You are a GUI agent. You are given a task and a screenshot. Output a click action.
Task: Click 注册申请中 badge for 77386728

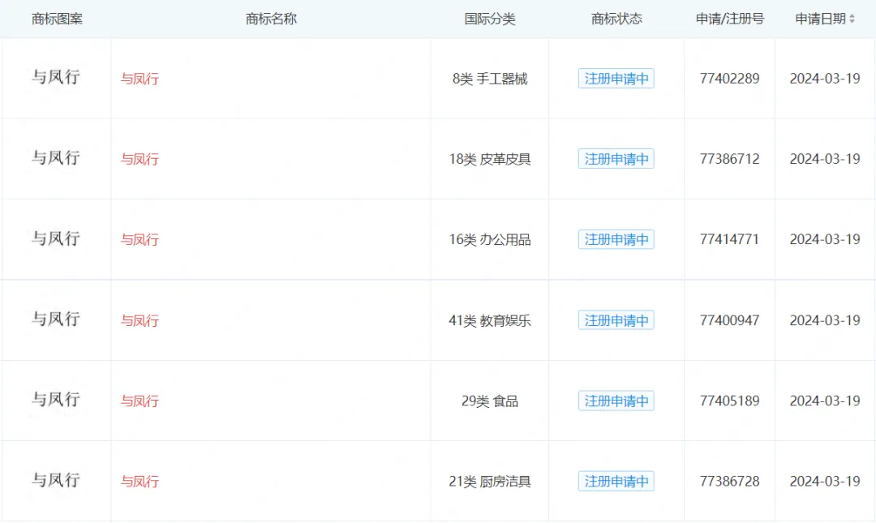tap(616, 482)
